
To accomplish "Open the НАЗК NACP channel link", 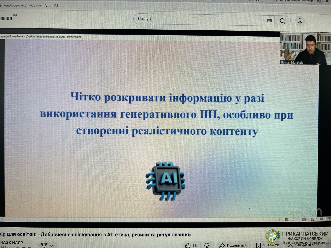I will (12, 242).
